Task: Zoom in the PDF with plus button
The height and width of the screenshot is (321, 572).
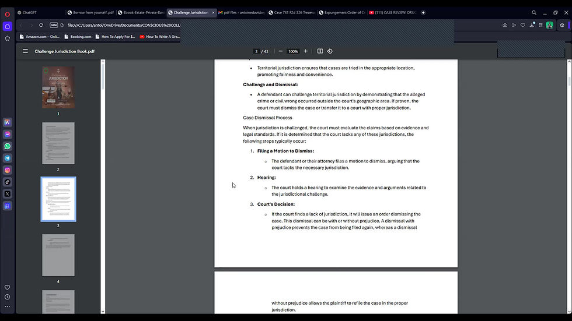Action: [306, 51]
